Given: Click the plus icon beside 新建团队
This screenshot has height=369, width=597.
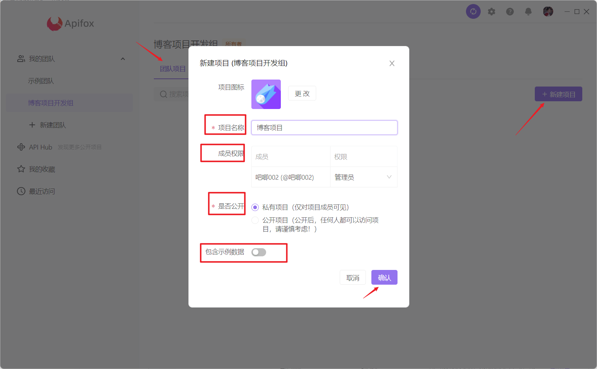Looking at the screenshot, I should 32,125.
